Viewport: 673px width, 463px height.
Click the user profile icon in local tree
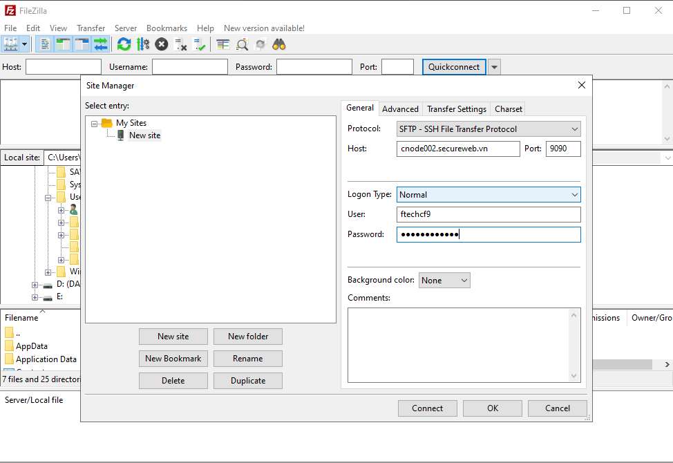click(74, 210)
